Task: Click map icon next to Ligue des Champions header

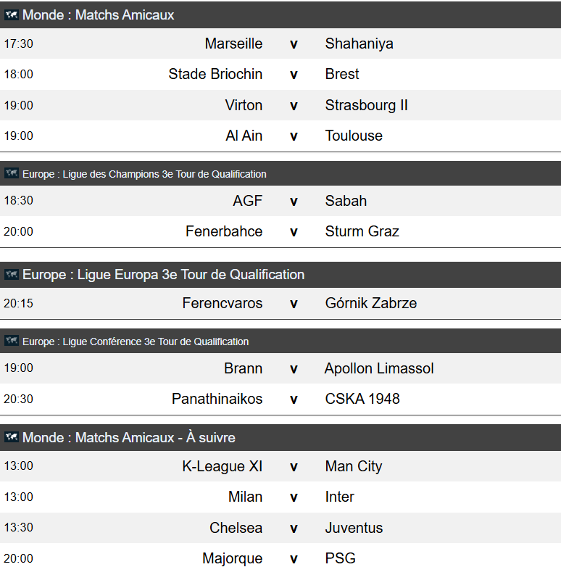Action: pyautogui.click(x=11, y=173)
